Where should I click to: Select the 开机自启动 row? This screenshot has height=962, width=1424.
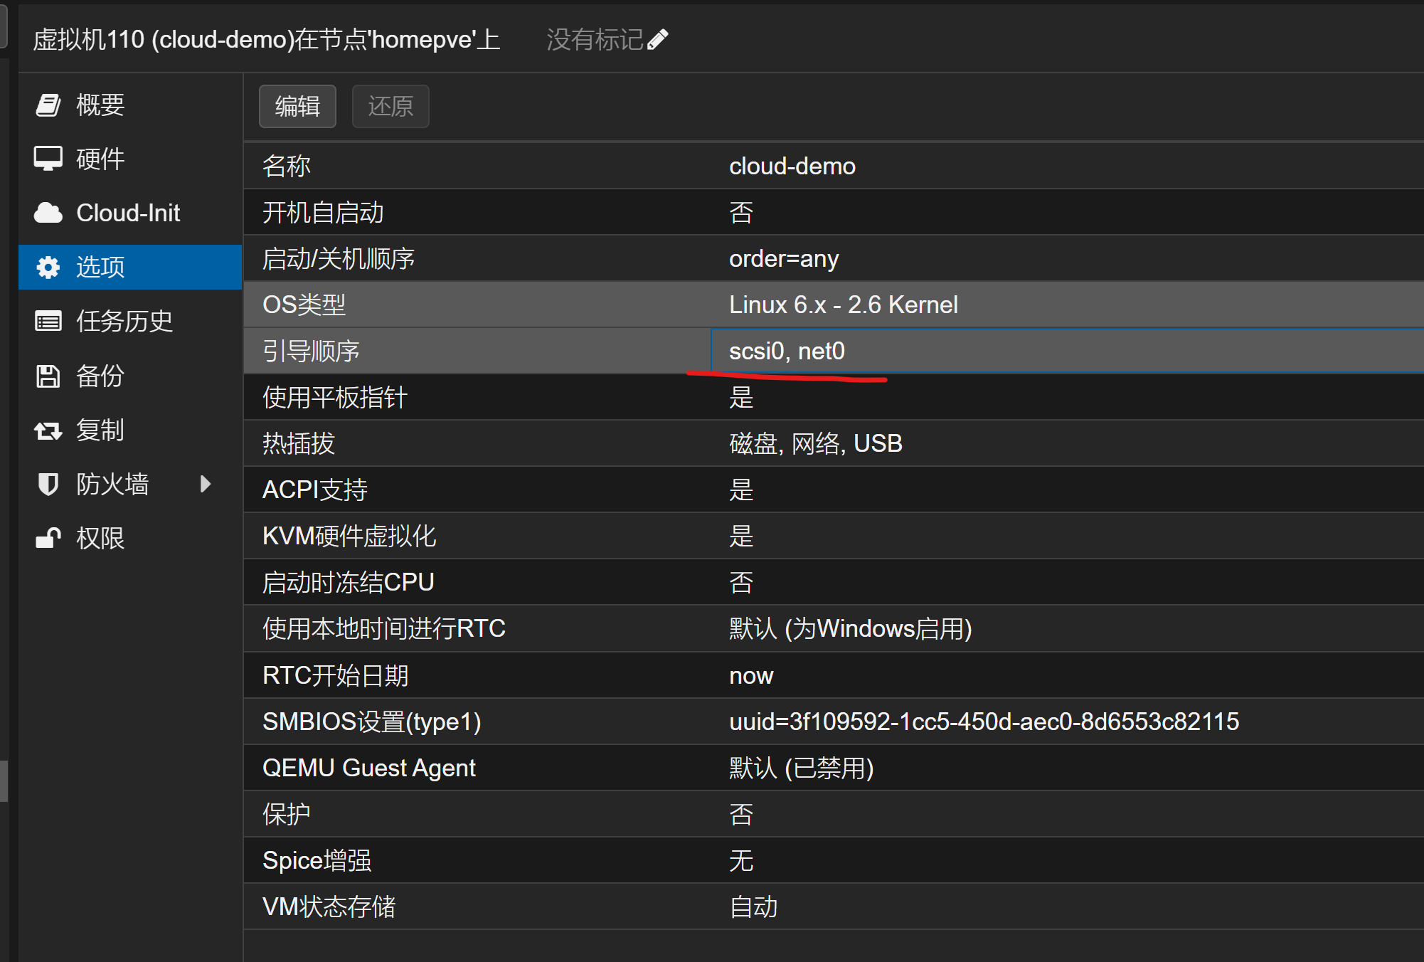832,212
